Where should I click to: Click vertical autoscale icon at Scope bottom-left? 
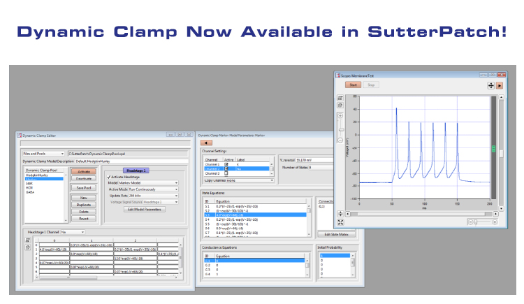tap(340, 214)
